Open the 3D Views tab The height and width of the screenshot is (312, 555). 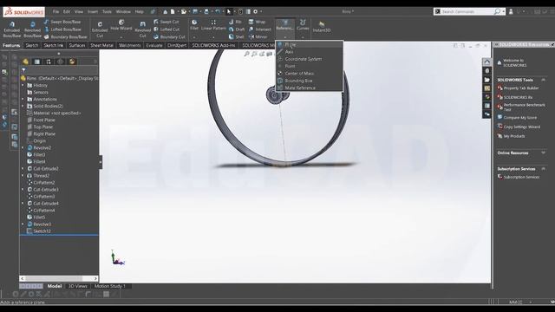[77, 286]
